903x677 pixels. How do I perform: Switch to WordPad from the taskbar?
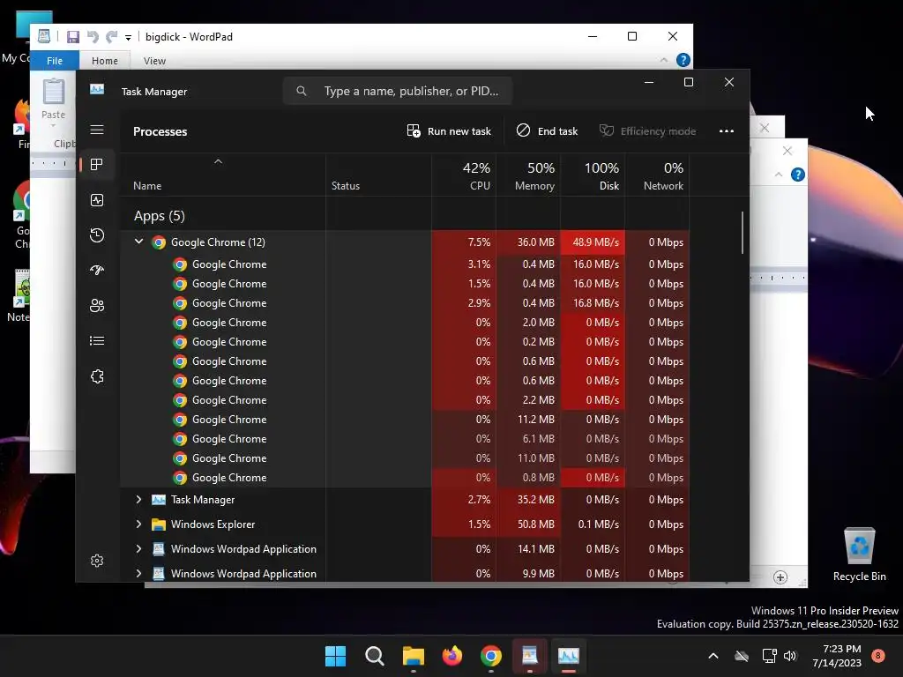(x=530, y=656)
